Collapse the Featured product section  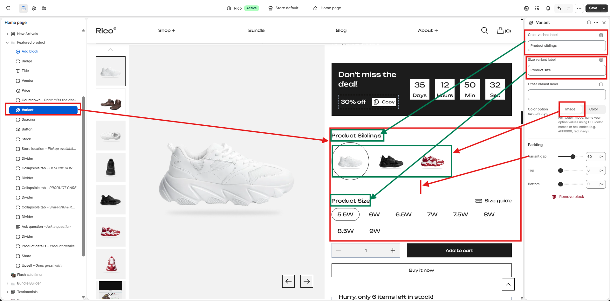click(x=7, y=43)
